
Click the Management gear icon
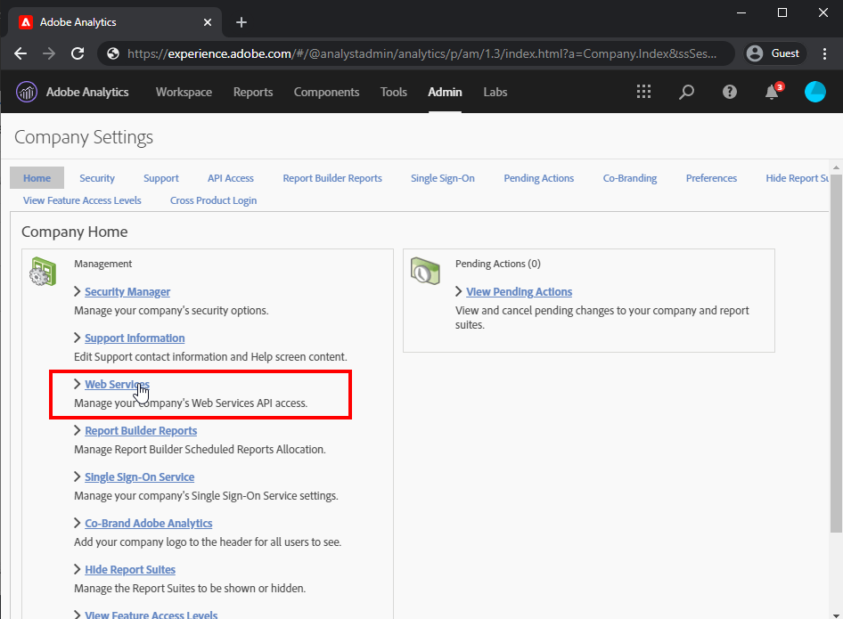click(43, 272)
